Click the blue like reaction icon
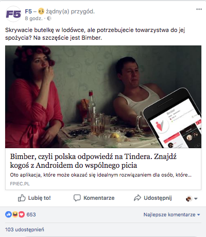Viewport: 206px width, 237px height. 8,214
